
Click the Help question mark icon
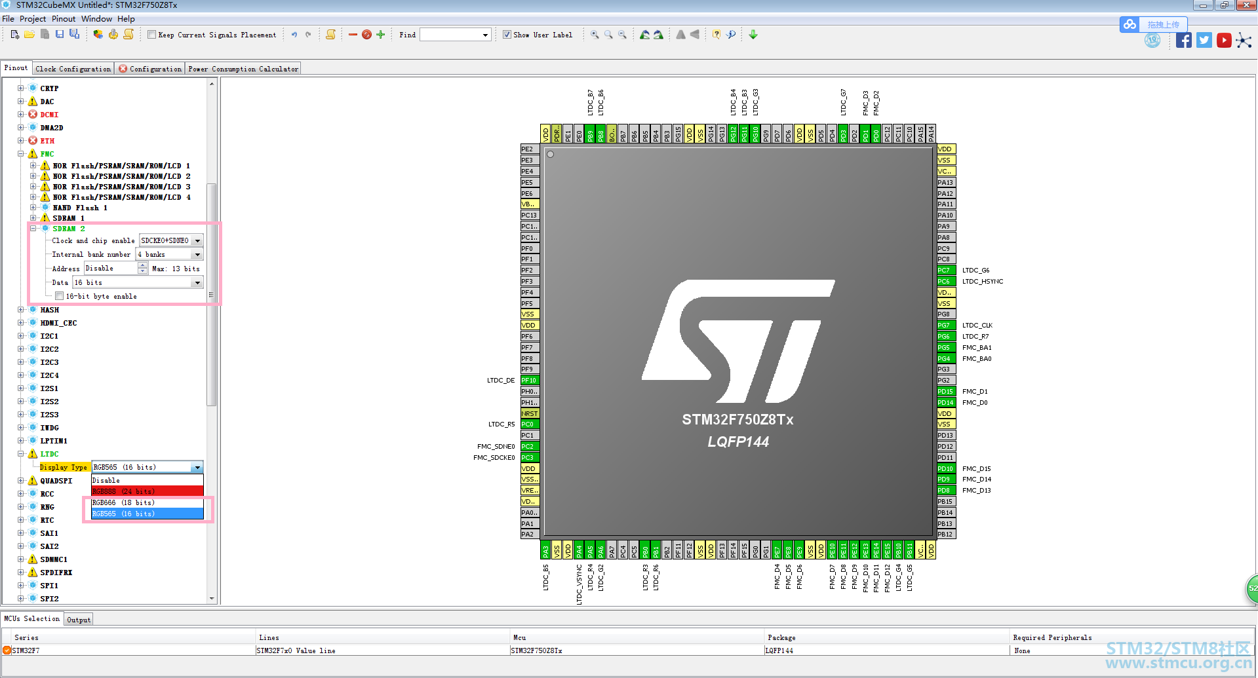717,35
